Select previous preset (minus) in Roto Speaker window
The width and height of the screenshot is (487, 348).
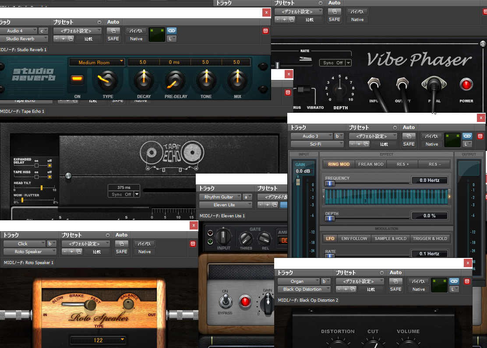[65, 251]
